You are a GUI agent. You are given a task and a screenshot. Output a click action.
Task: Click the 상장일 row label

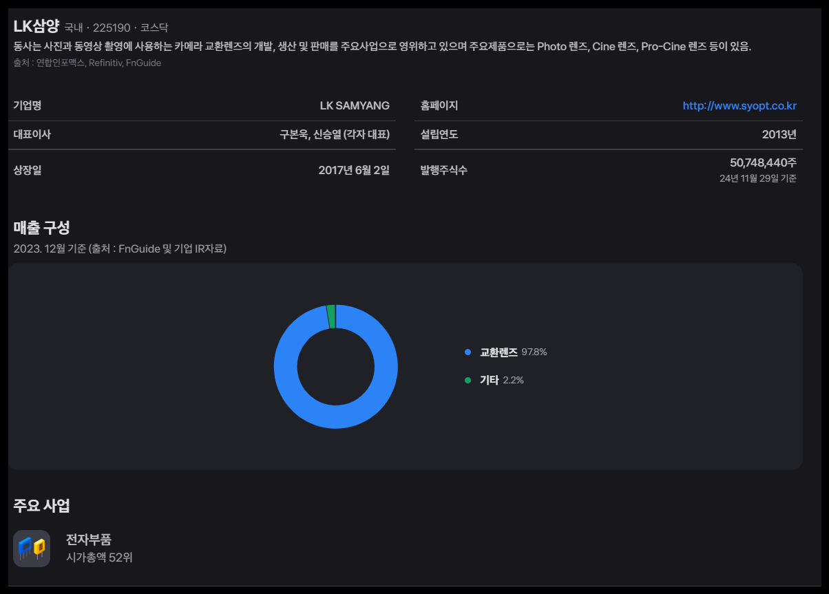(x=28, y=170)
